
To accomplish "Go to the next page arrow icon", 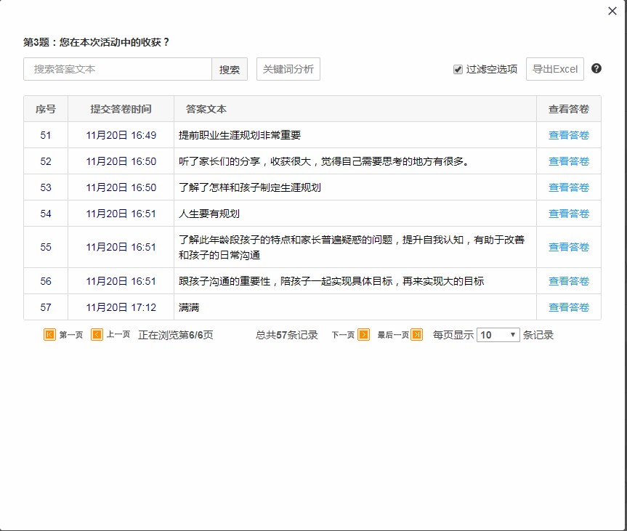I will pyautogui.click(x=363, y=334).
